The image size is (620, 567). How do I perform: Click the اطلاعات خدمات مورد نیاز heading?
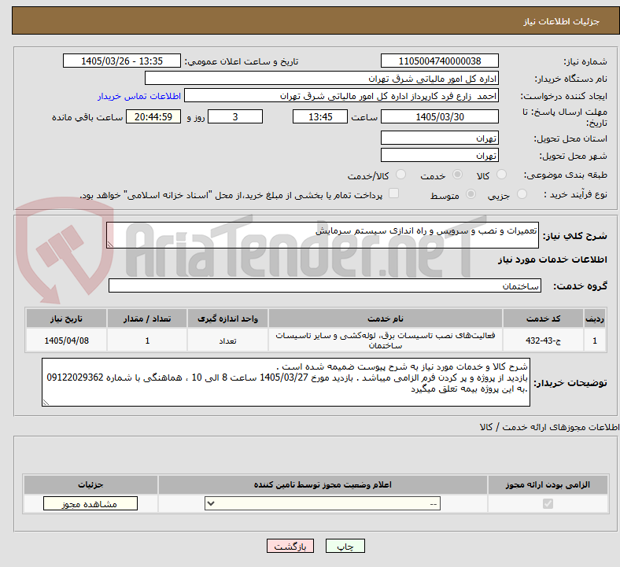click(x=552, y=260)
